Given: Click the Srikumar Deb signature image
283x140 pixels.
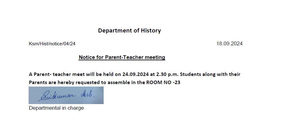Looking at the screenshot, I should [x=66, y=95].
